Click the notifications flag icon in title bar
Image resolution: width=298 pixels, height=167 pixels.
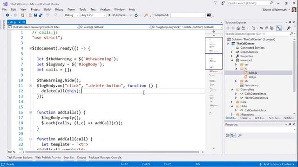tap(216, 3)
